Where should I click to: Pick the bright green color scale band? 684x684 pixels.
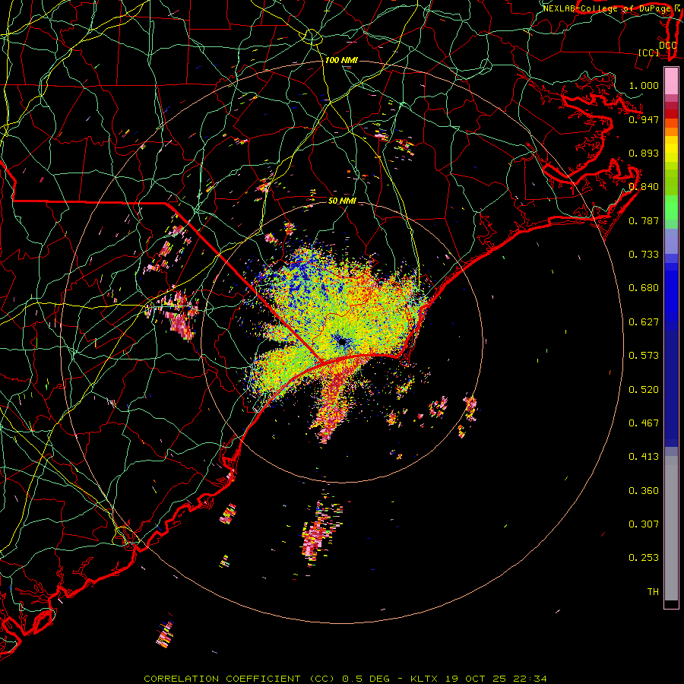(x=671, y=207)
